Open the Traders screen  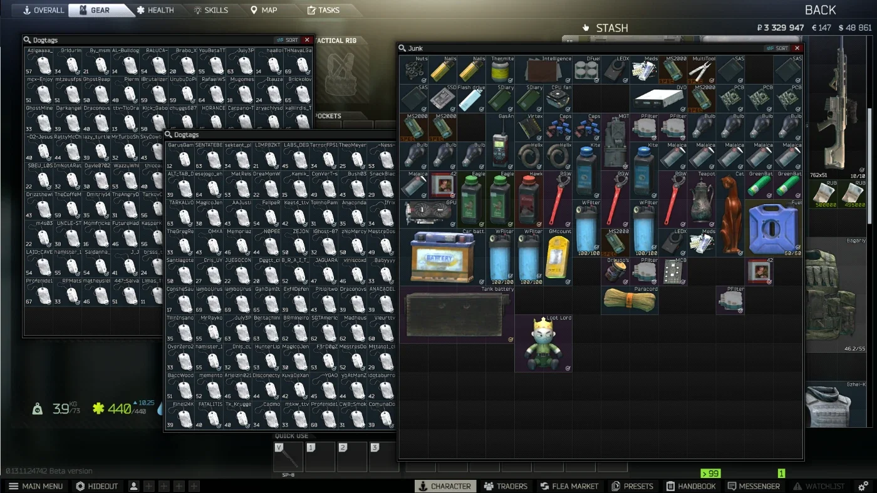click(x=506, y=486)
